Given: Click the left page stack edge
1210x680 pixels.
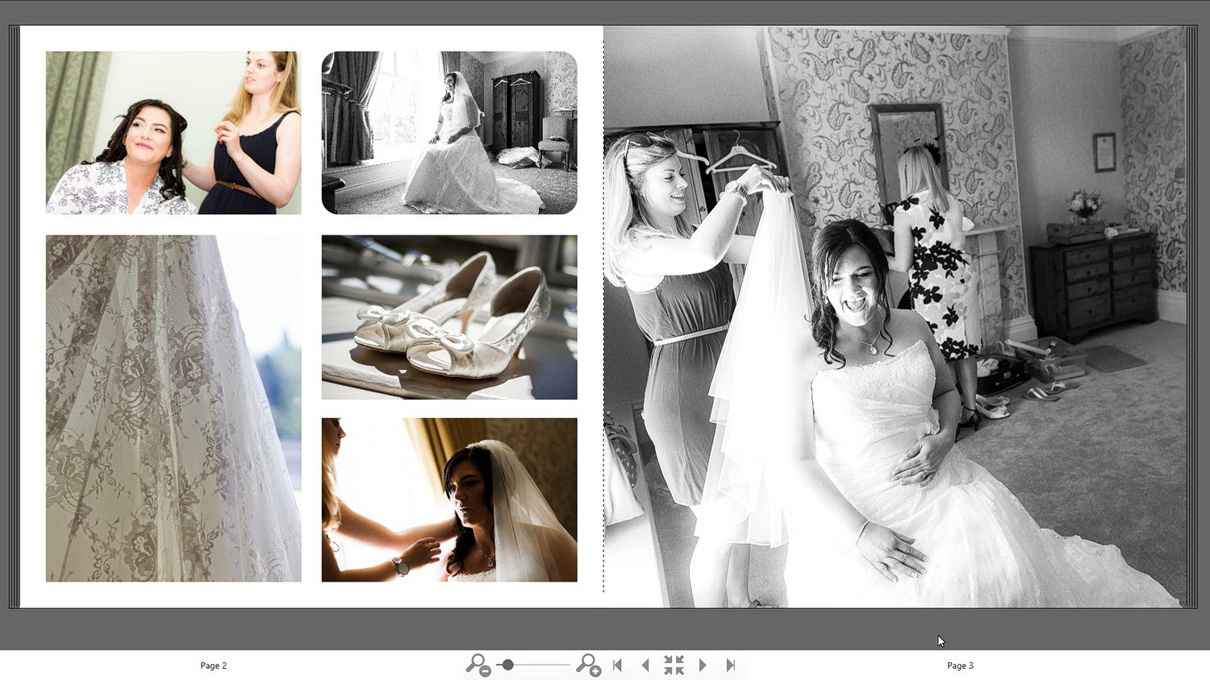Looking at the screenshot, I should [14, 317].
